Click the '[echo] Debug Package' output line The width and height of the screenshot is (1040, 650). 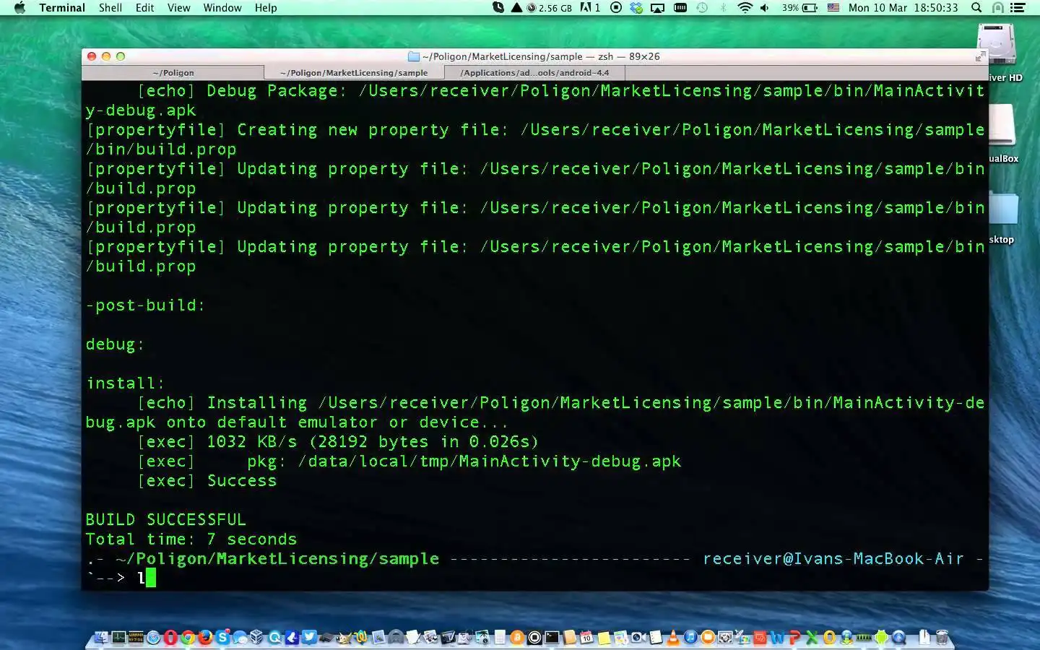[x=535, y=100]
